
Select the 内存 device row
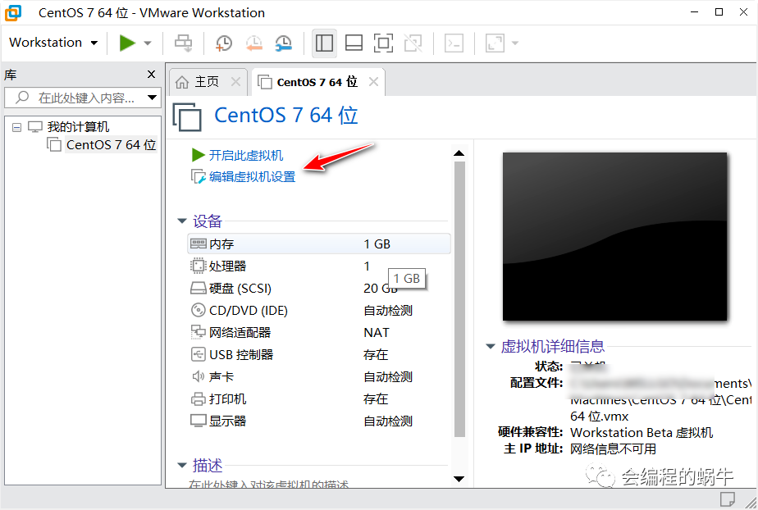pyautogui.click(x=319, y=244)
